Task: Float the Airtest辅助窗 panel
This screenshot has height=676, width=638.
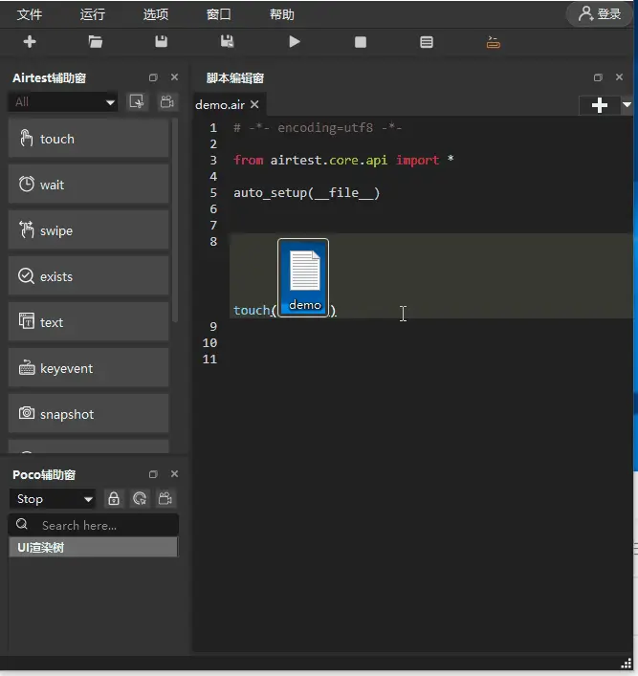Action: [153, 77]
